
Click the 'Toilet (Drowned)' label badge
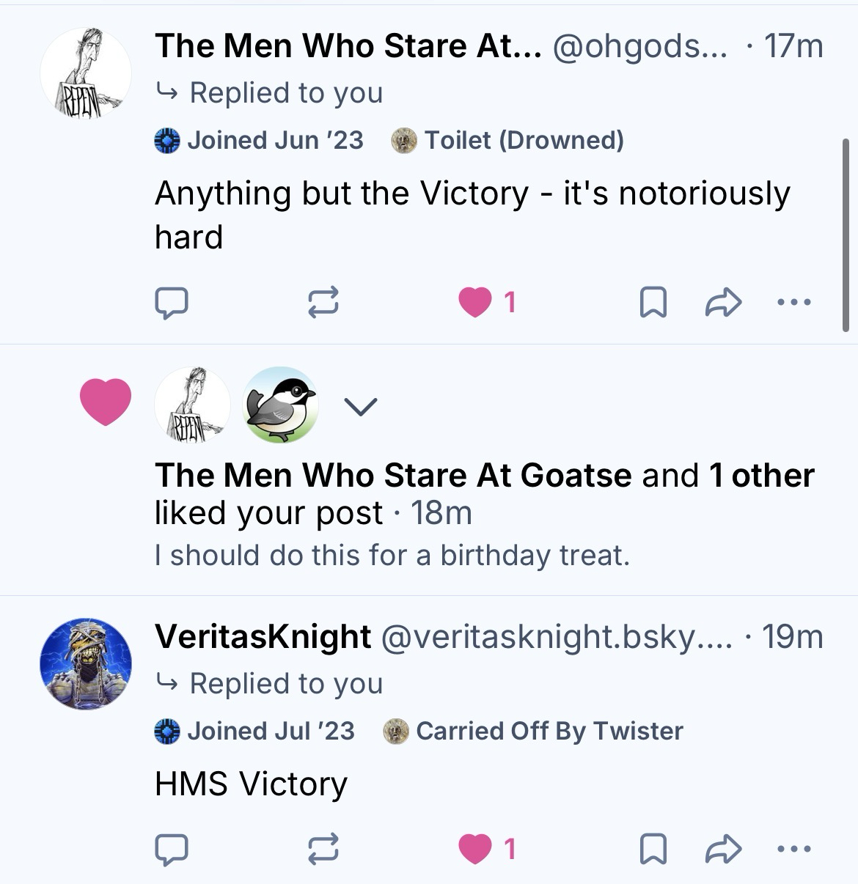[x=507, y=140]
